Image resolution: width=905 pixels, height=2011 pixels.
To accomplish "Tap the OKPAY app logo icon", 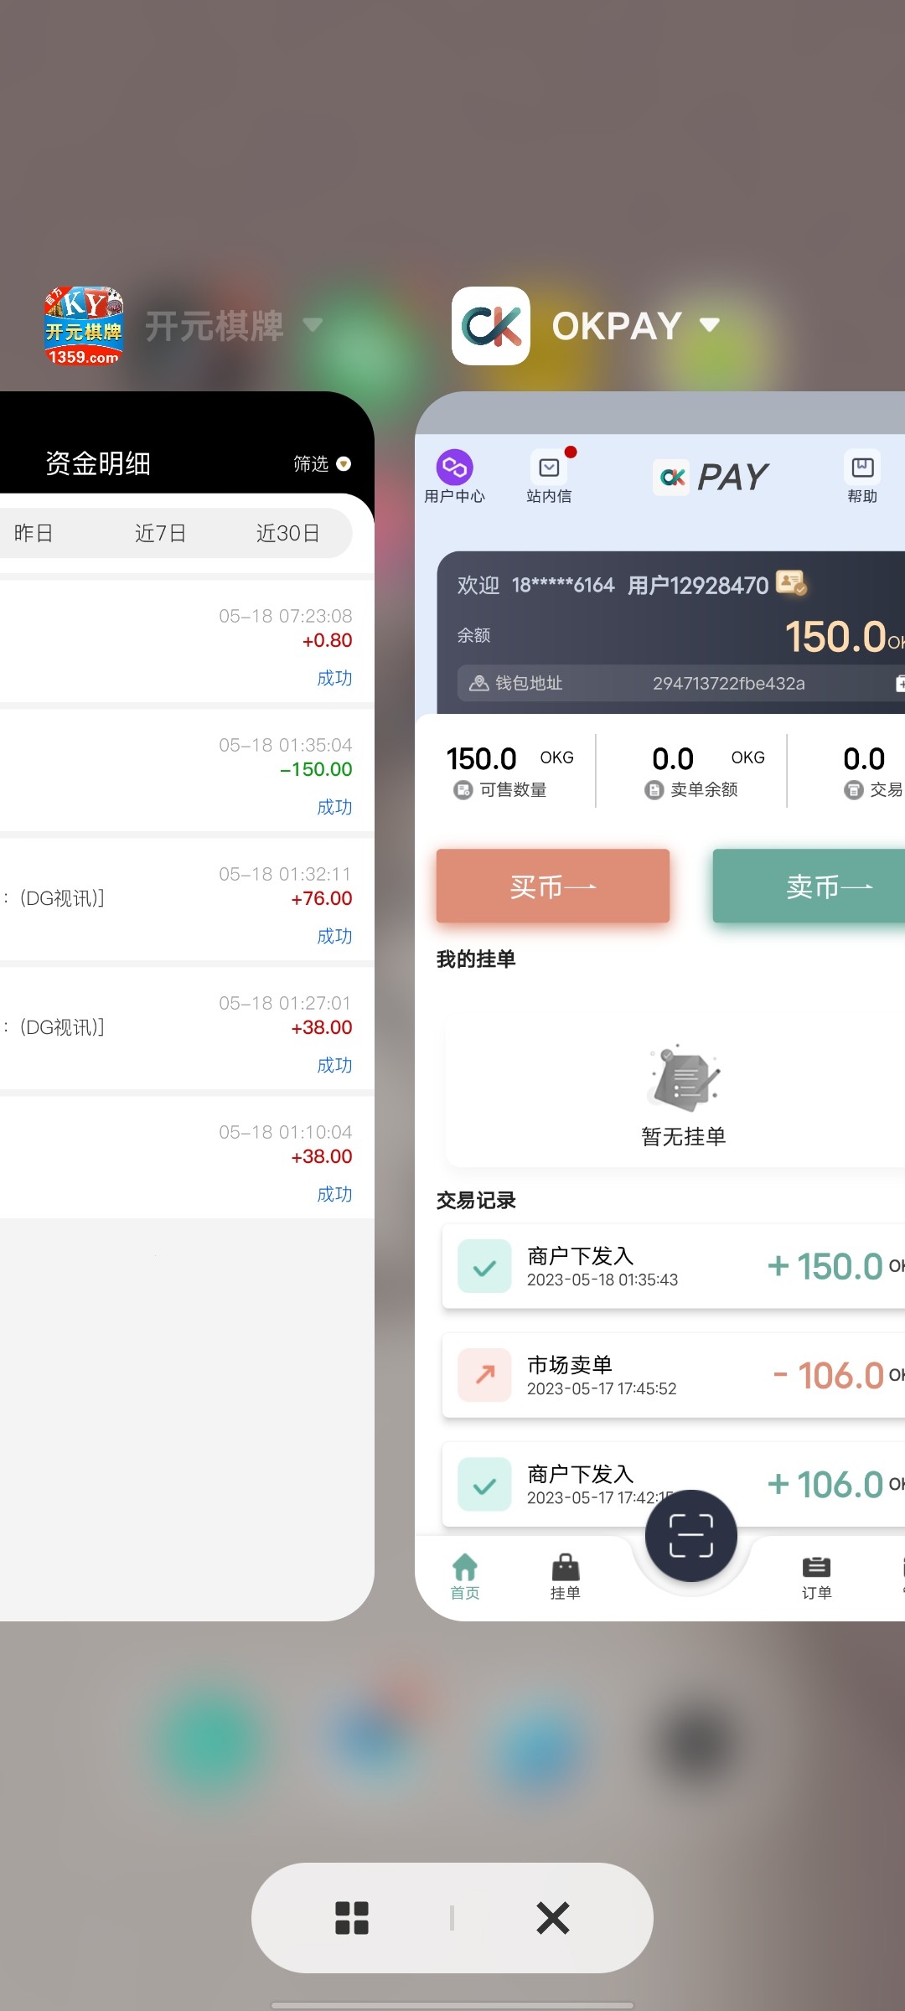I will (x=491, y=326).
